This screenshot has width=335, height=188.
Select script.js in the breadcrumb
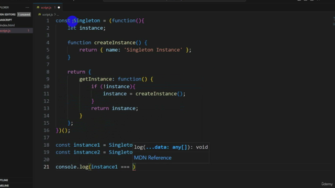tap(48, 15)
